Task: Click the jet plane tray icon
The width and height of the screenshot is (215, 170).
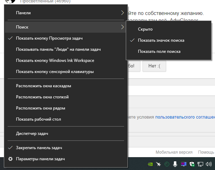Action: [x=158, y=164]
